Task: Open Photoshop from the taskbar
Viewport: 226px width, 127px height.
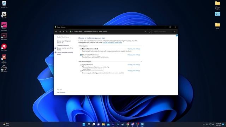Action: [x=118, y=124]
